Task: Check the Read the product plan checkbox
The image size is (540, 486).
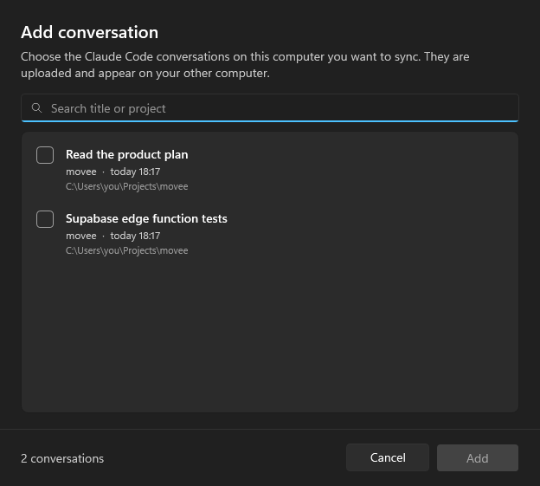Action: click(x=45, y=155)
